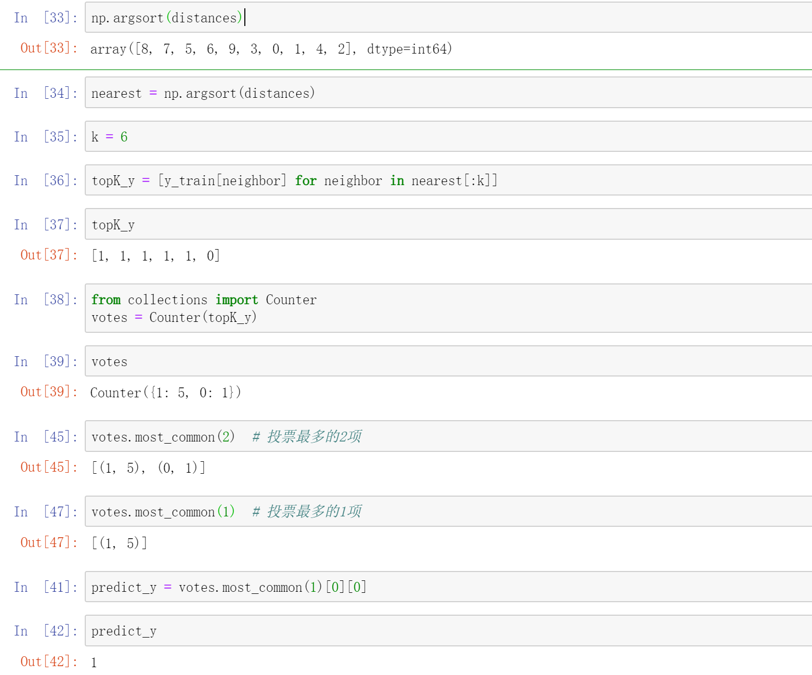This screenshot has height=675, width=812.
Task: Click the Counter({1: 5, 0: 1}) output
Action: (165, 393)
